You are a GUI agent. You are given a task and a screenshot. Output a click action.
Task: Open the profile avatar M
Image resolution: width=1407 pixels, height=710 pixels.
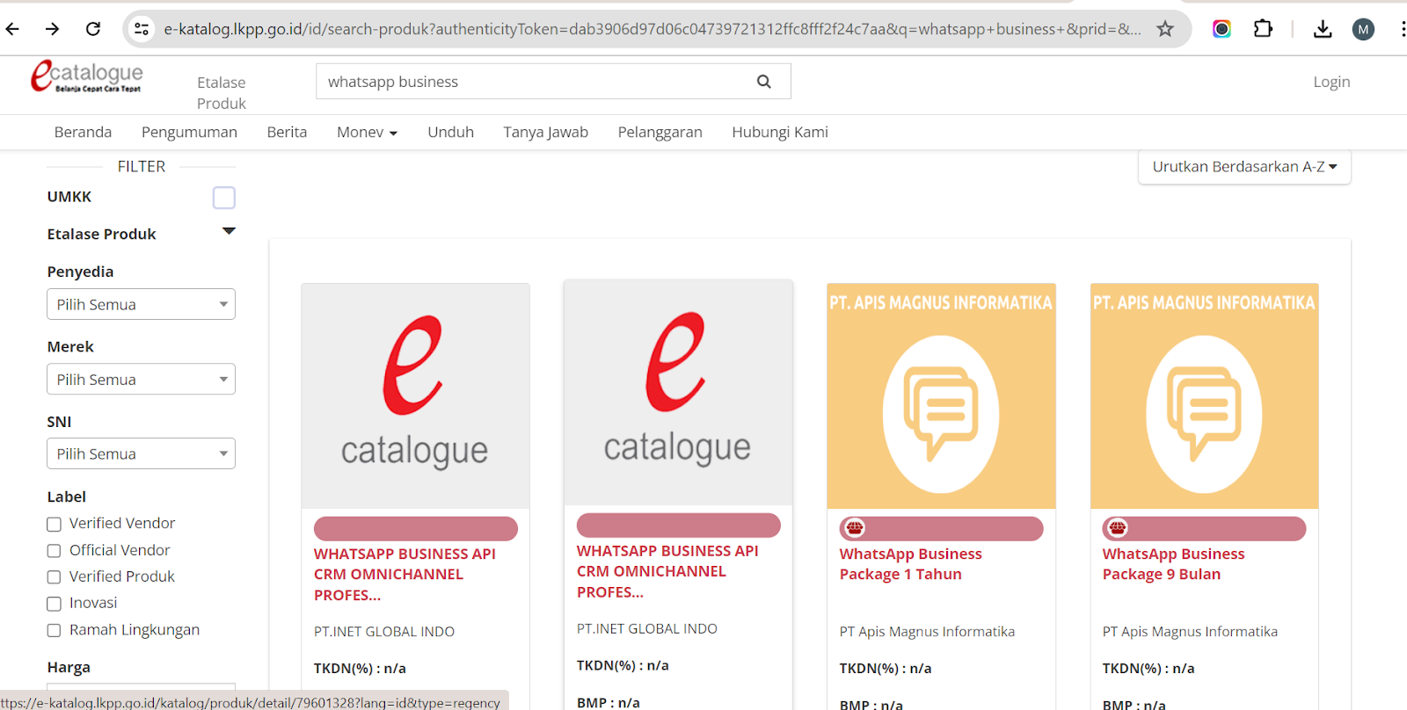tap(1363, 29)
